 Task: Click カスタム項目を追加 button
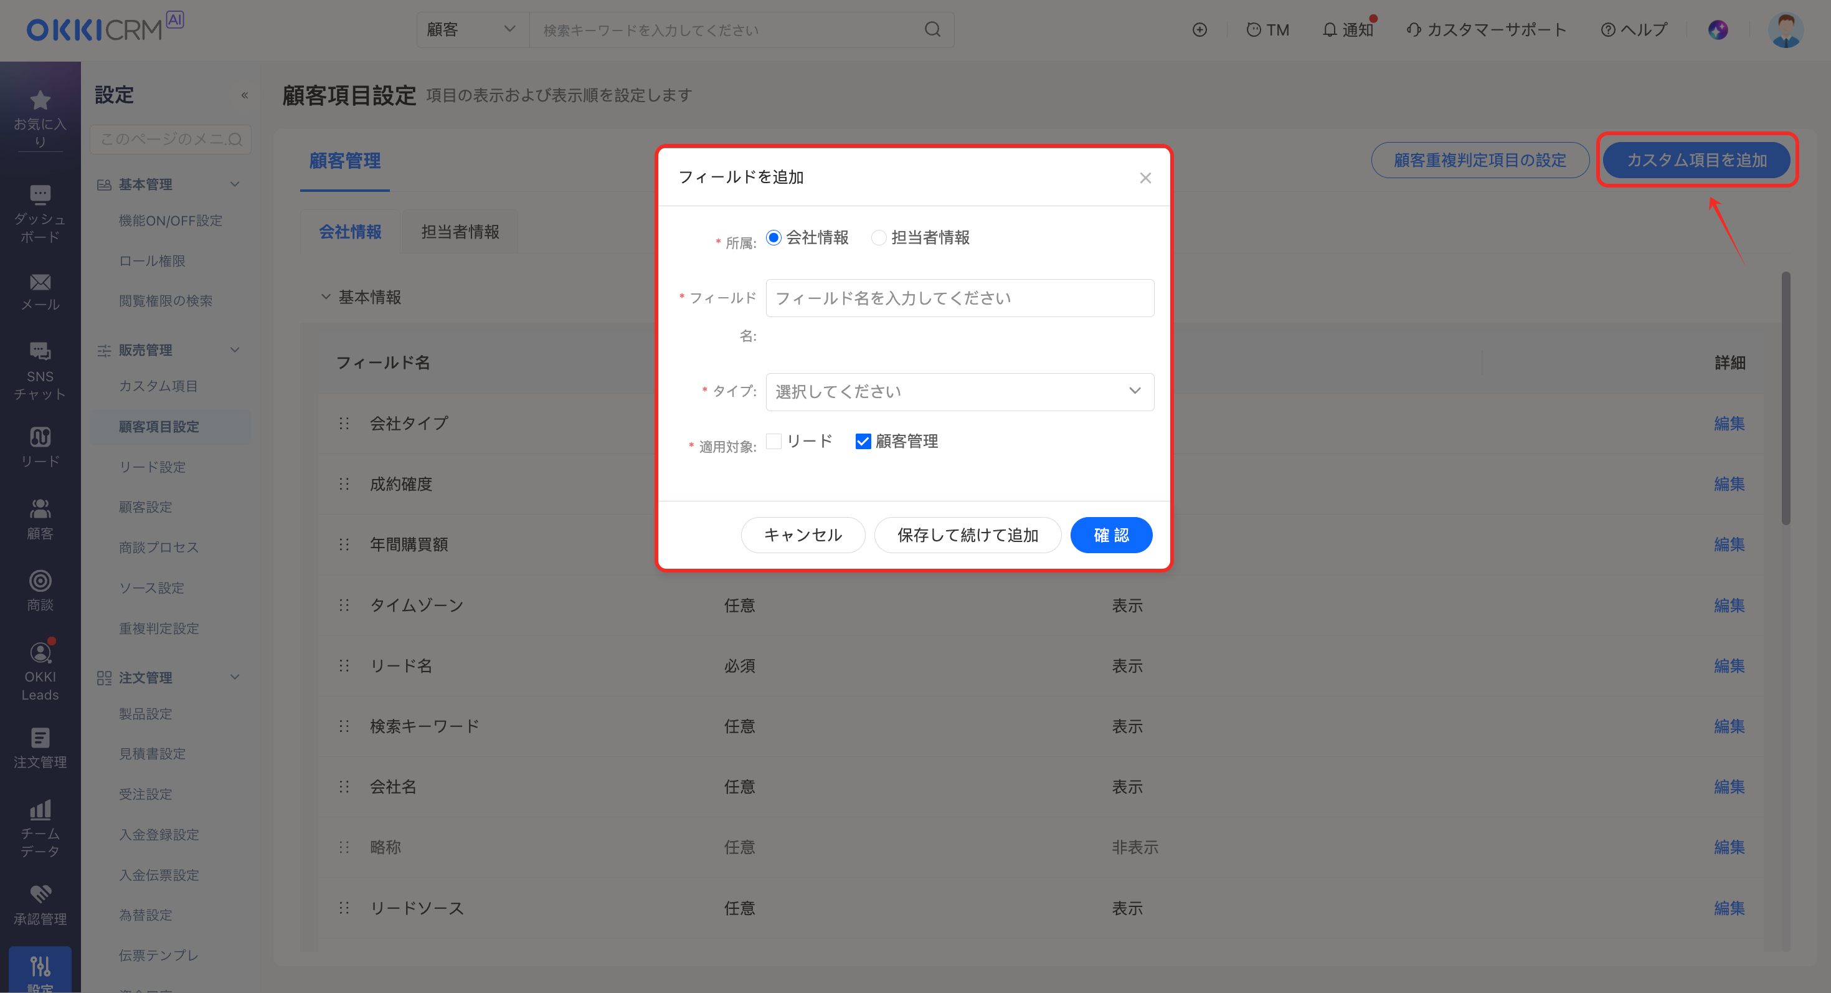[1696, 160]
